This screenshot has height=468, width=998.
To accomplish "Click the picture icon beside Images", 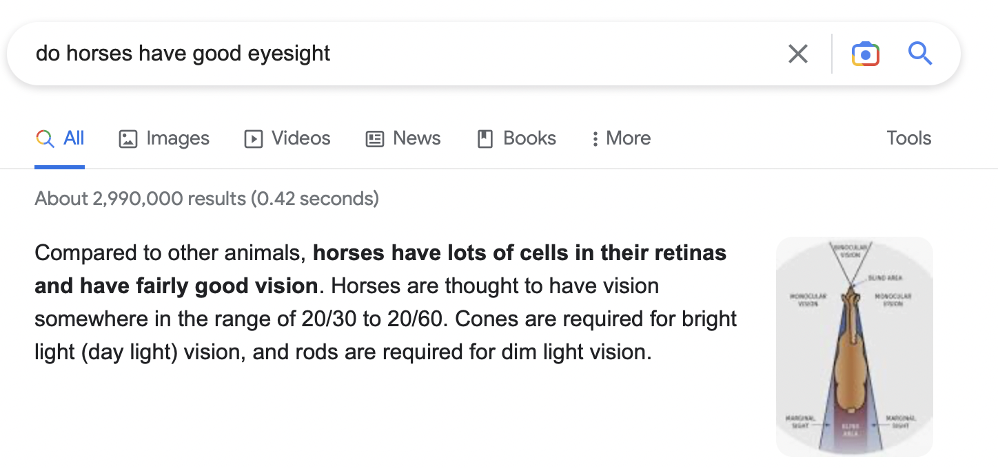I will point(128,139).
